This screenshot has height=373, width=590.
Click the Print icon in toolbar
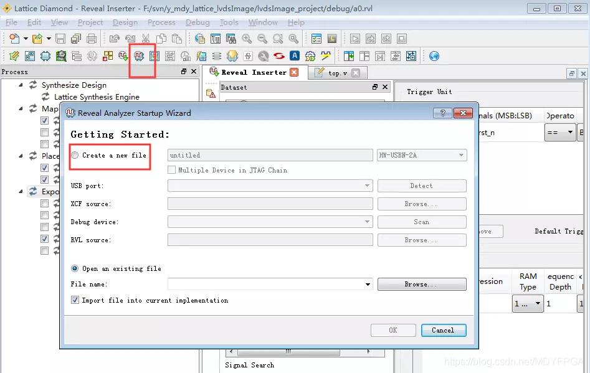[x=92, y=39]
